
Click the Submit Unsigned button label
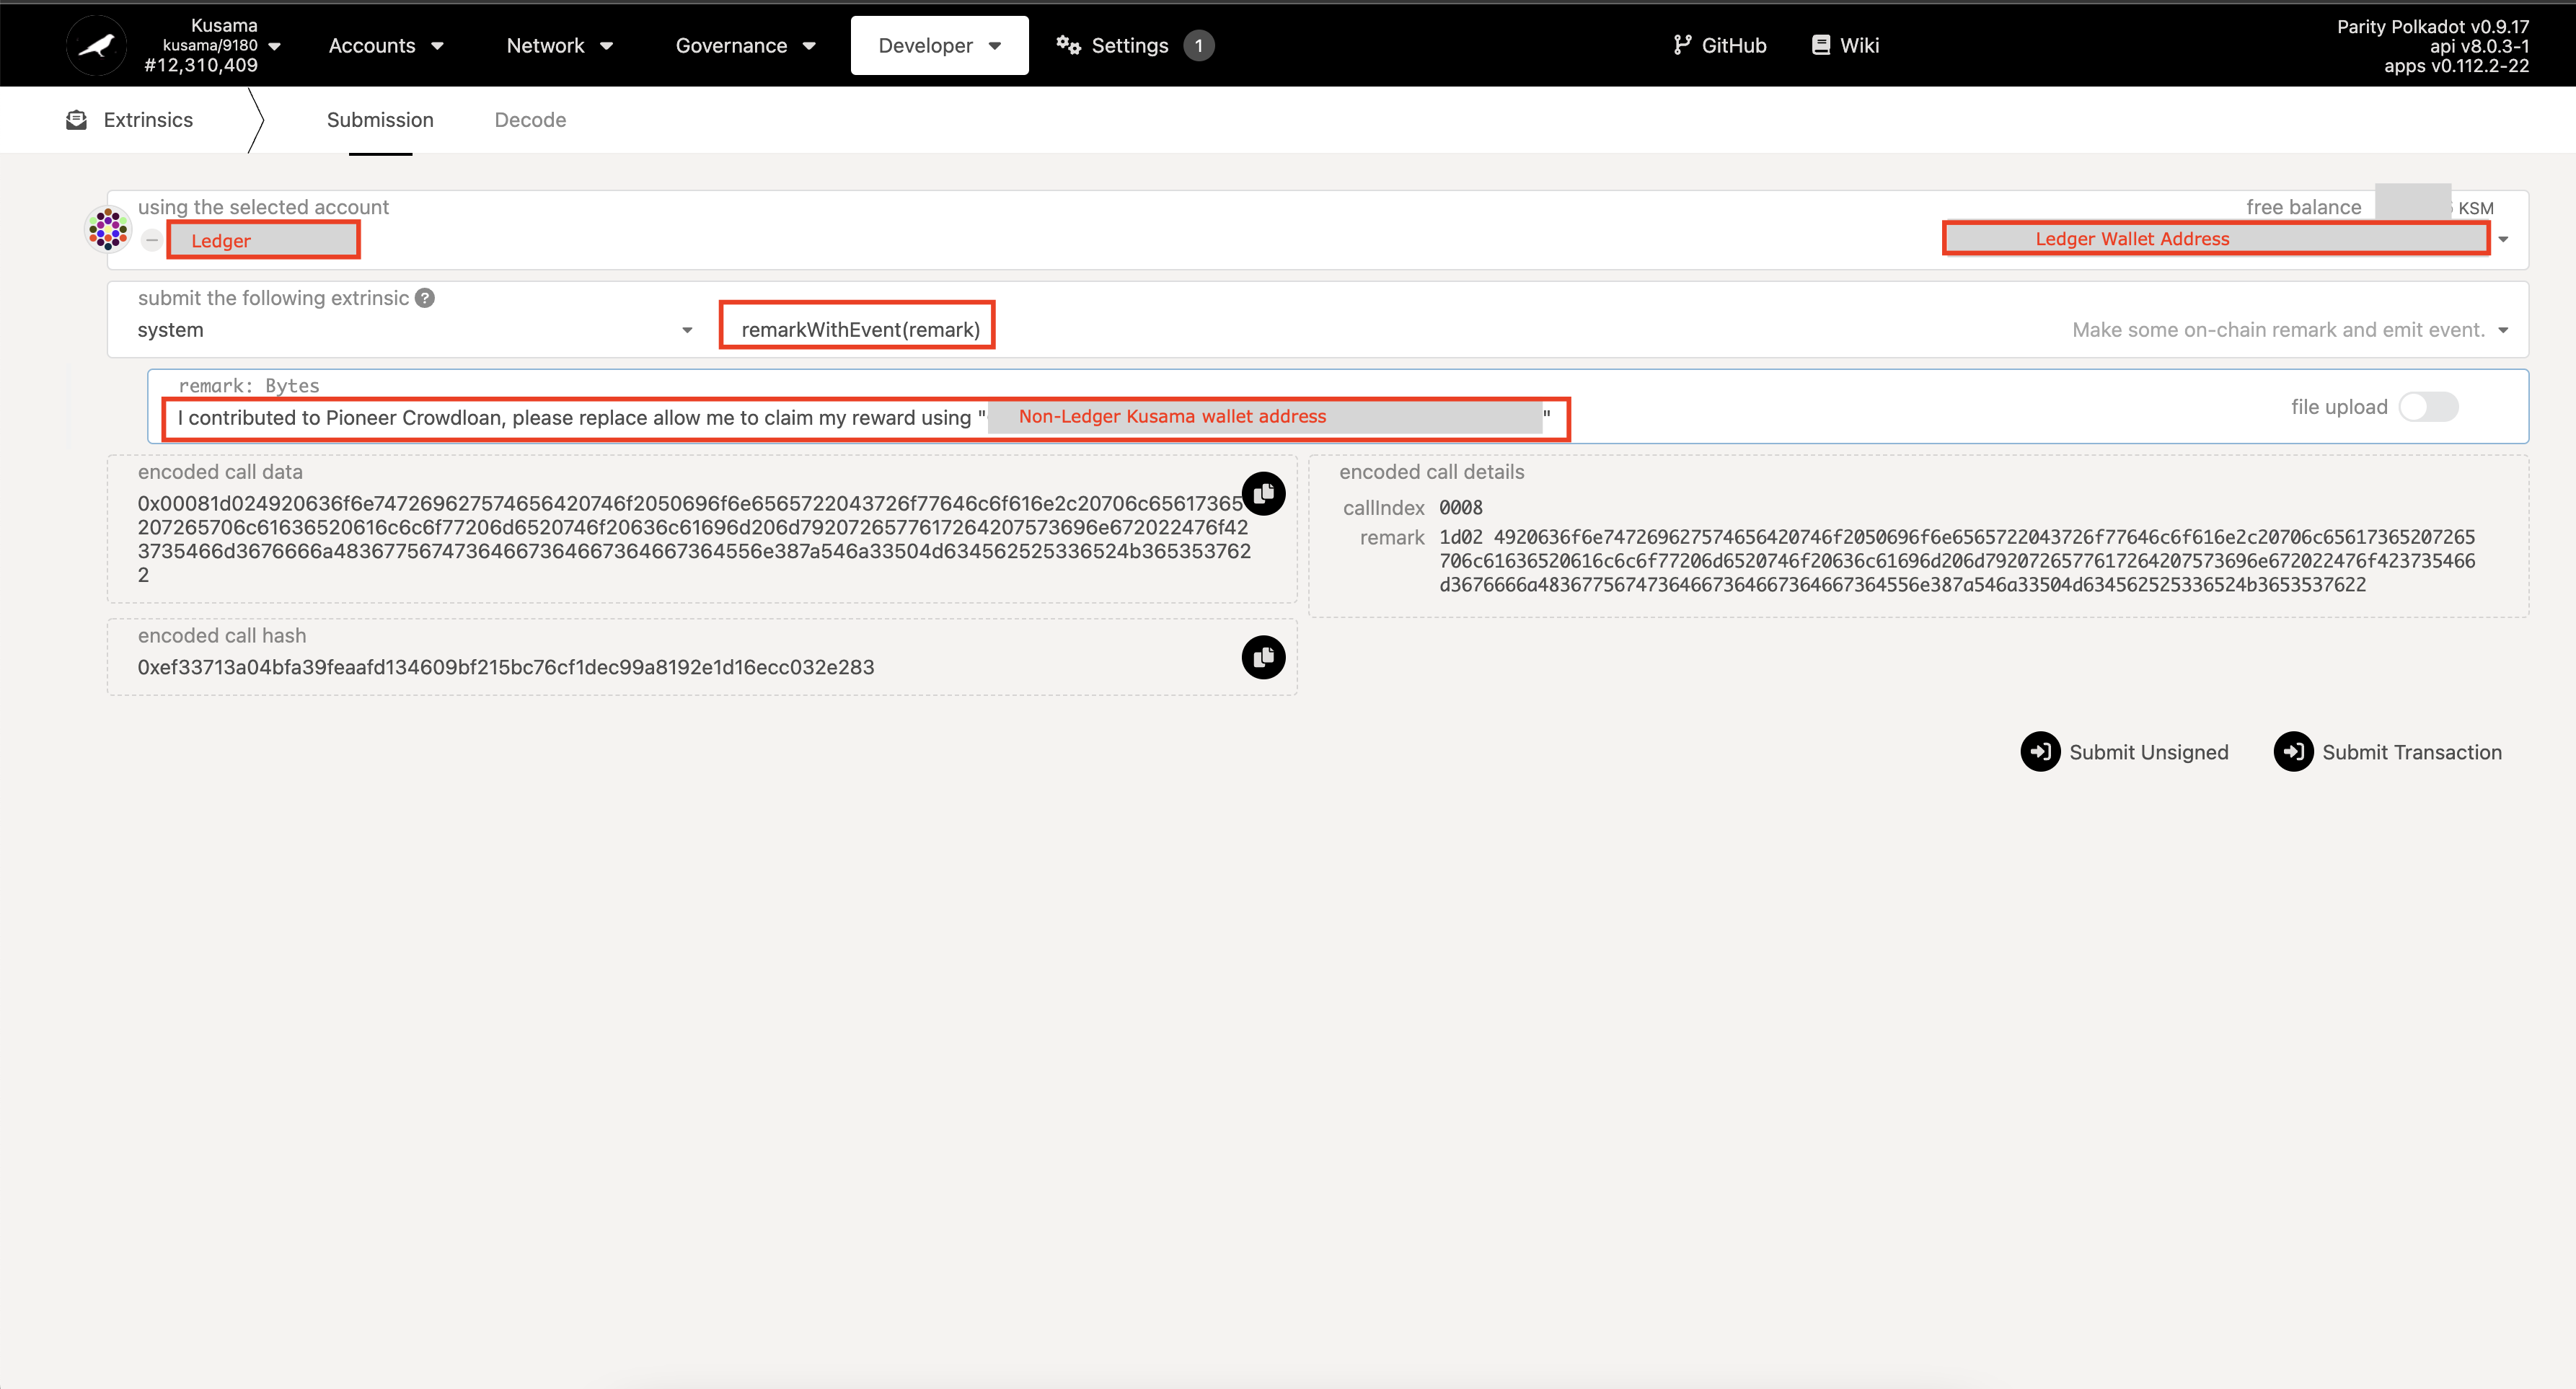click(x=2148, y=752)
